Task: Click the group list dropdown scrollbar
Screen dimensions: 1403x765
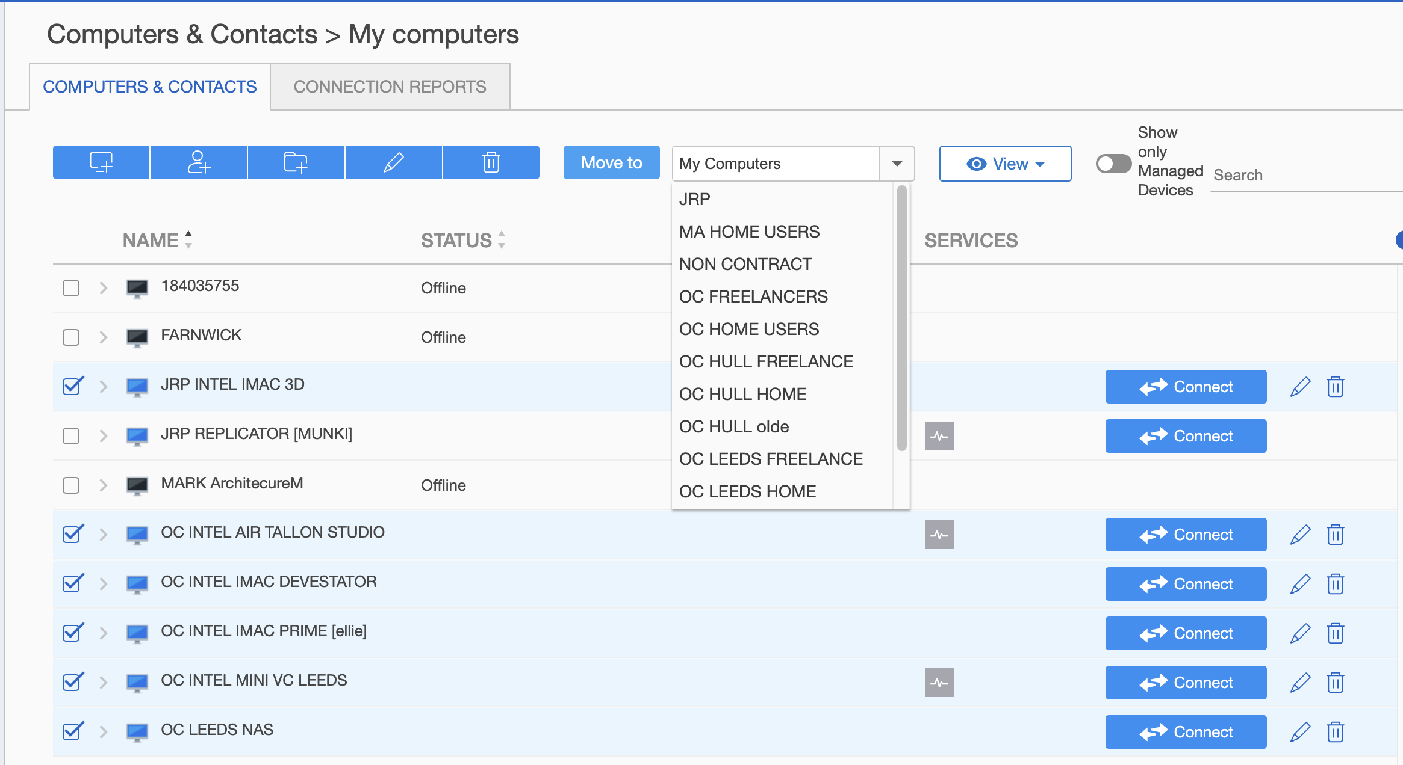Action: point(901,319)
